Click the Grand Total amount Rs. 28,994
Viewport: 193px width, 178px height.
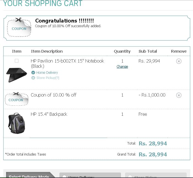coord(153,154)
